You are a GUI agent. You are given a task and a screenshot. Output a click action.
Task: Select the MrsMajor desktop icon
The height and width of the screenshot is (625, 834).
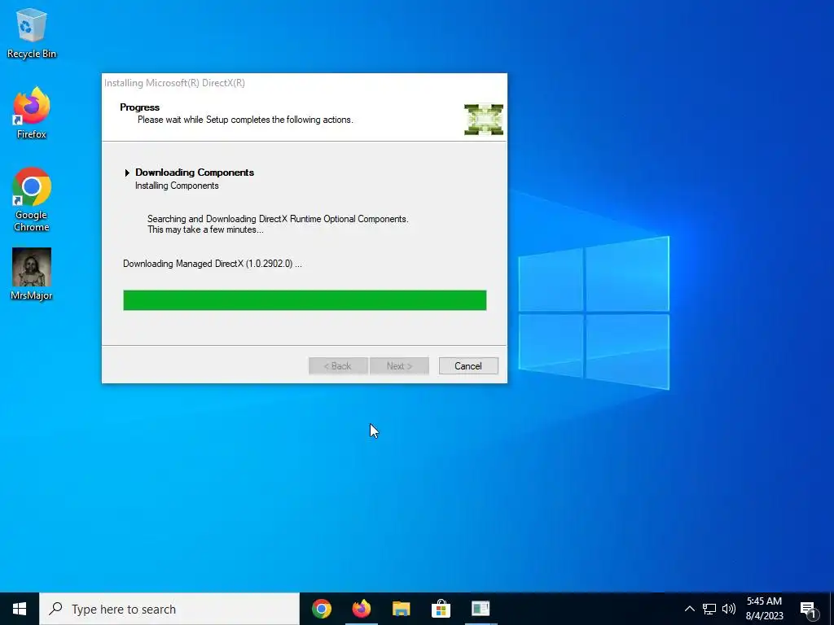tap(32, 274)
